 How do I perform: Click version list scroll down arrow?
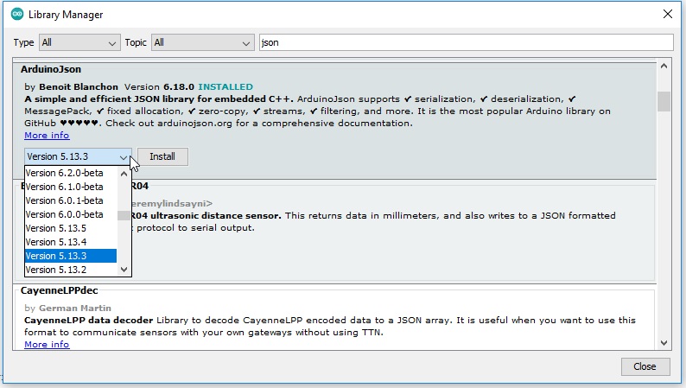click(124, 270)
